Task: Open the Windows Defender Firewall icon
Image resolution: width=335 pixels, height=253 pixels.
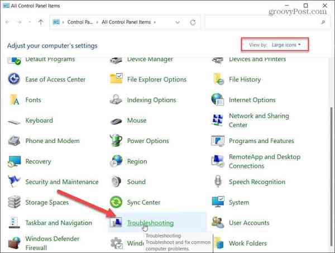Action: (14, 243)
